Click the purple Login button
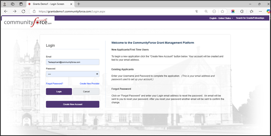Viewport: 271px width, 136px height. pyautogui.click(x=59, y=92)
